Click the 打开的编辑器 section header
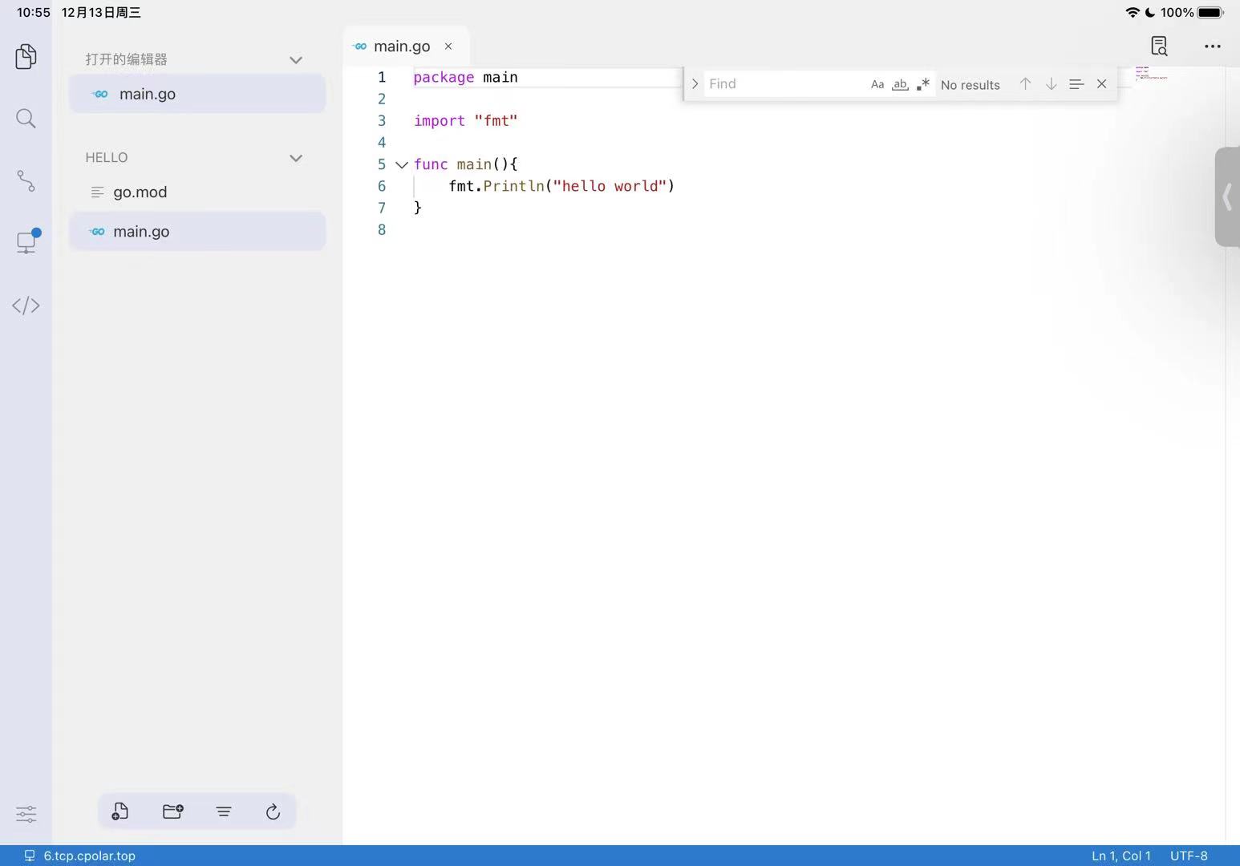The width and height of the screenshot is (1240, 866). click(x=127, y=59)
